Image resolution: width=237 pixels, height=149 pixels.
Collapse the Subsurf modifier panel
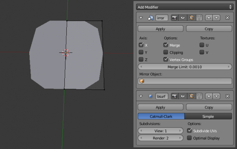141,96
